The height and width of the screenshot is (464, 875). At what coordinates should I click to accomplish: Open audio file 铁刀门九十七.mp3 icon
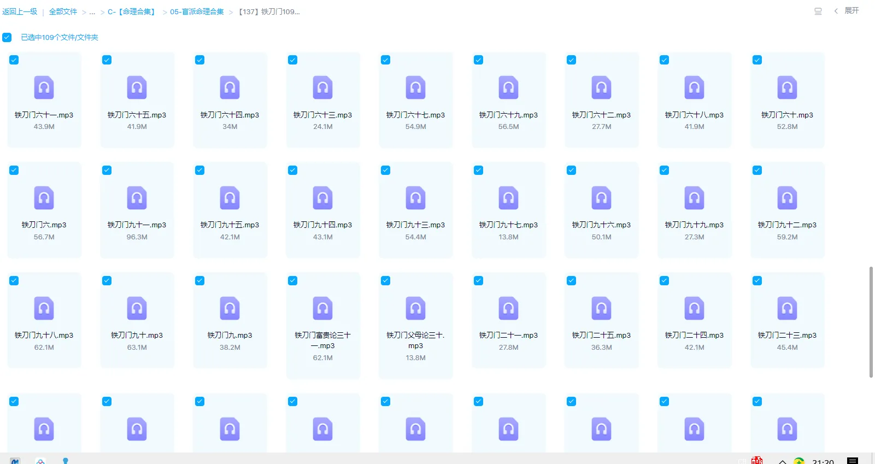[x=509, y=198]
